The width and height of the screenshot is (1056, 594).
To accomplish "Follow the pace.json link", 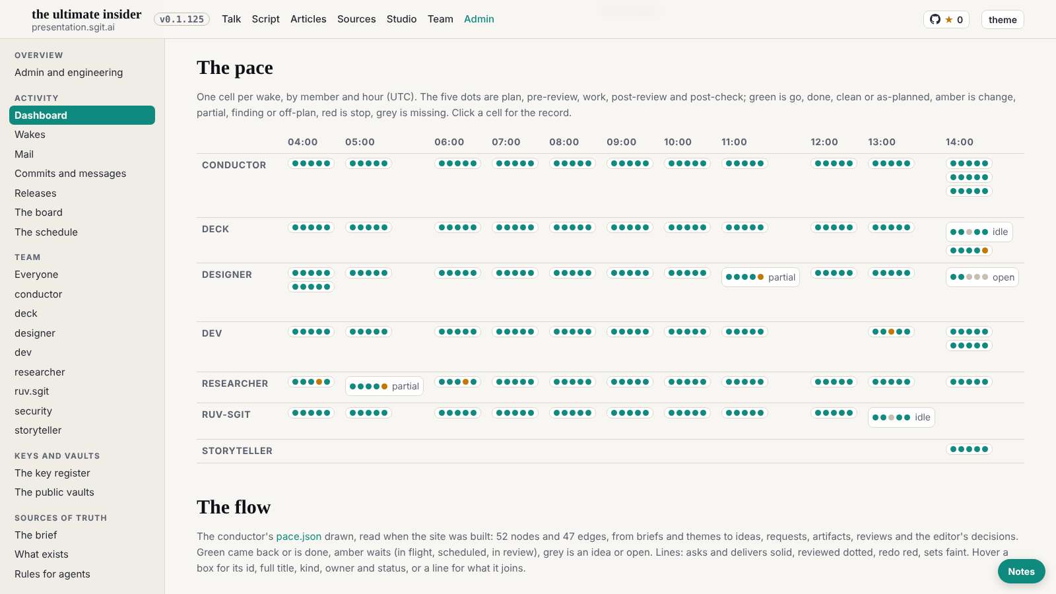I will [x=299, y=537].
